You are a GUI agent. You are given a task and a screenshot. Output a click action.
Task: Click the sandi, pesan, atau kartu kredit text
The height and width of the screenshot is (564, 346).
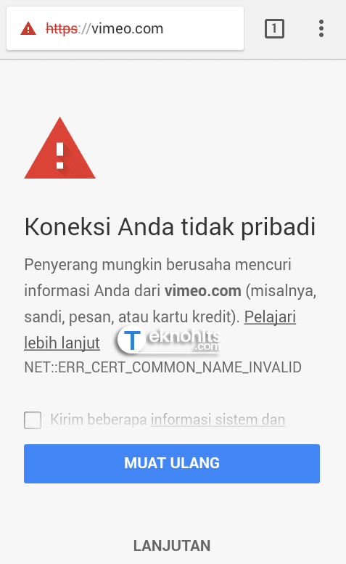click(x=132, y=317)
